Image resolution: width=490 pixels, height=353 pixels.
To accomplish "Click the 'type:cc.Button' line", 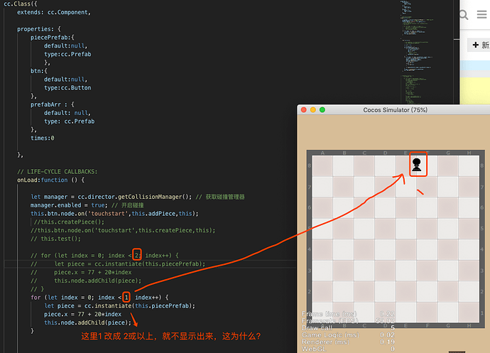I will point(67,88).
